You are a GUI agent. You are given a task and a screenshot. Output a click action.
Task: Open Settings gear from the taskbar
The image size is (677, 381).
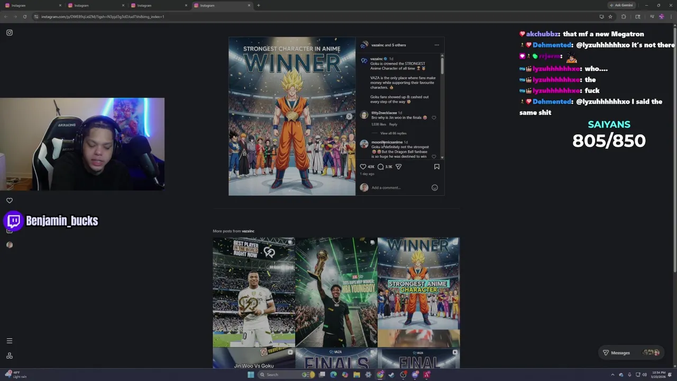tap(368, 375)
